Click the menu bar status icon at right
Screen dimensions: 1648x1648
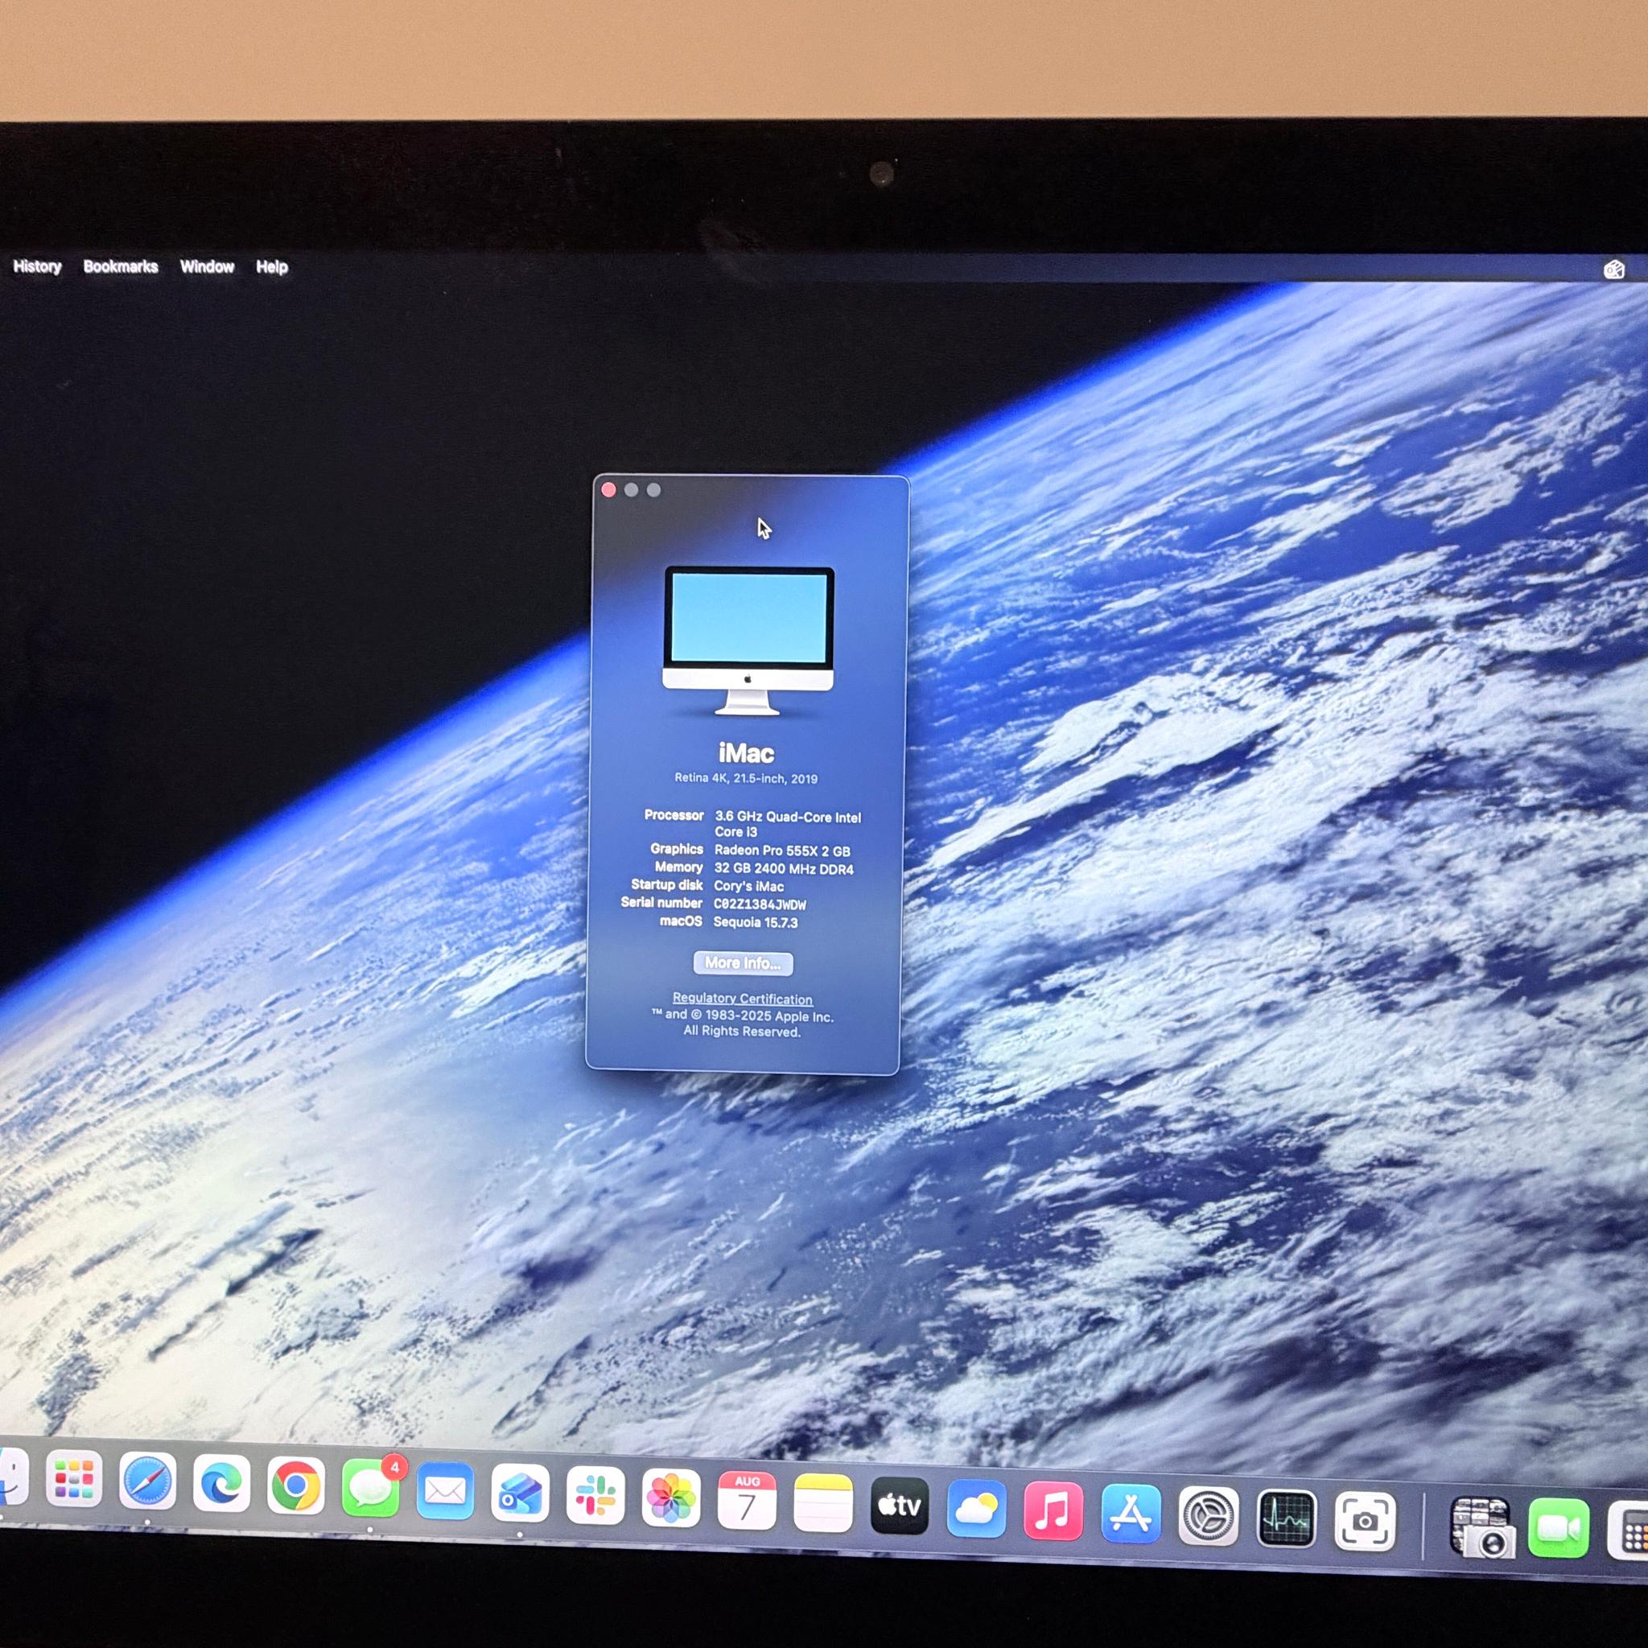click(1615, 270)
